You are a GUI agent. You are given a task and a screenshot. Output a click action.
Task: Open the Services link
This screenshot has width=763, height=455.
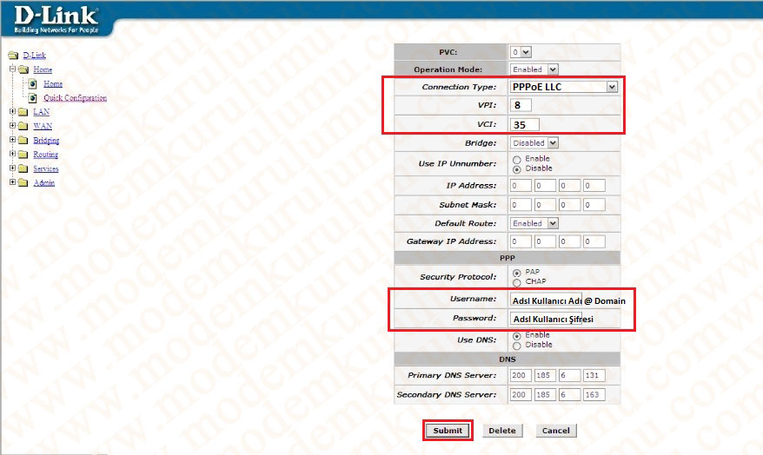click(46, 168)
